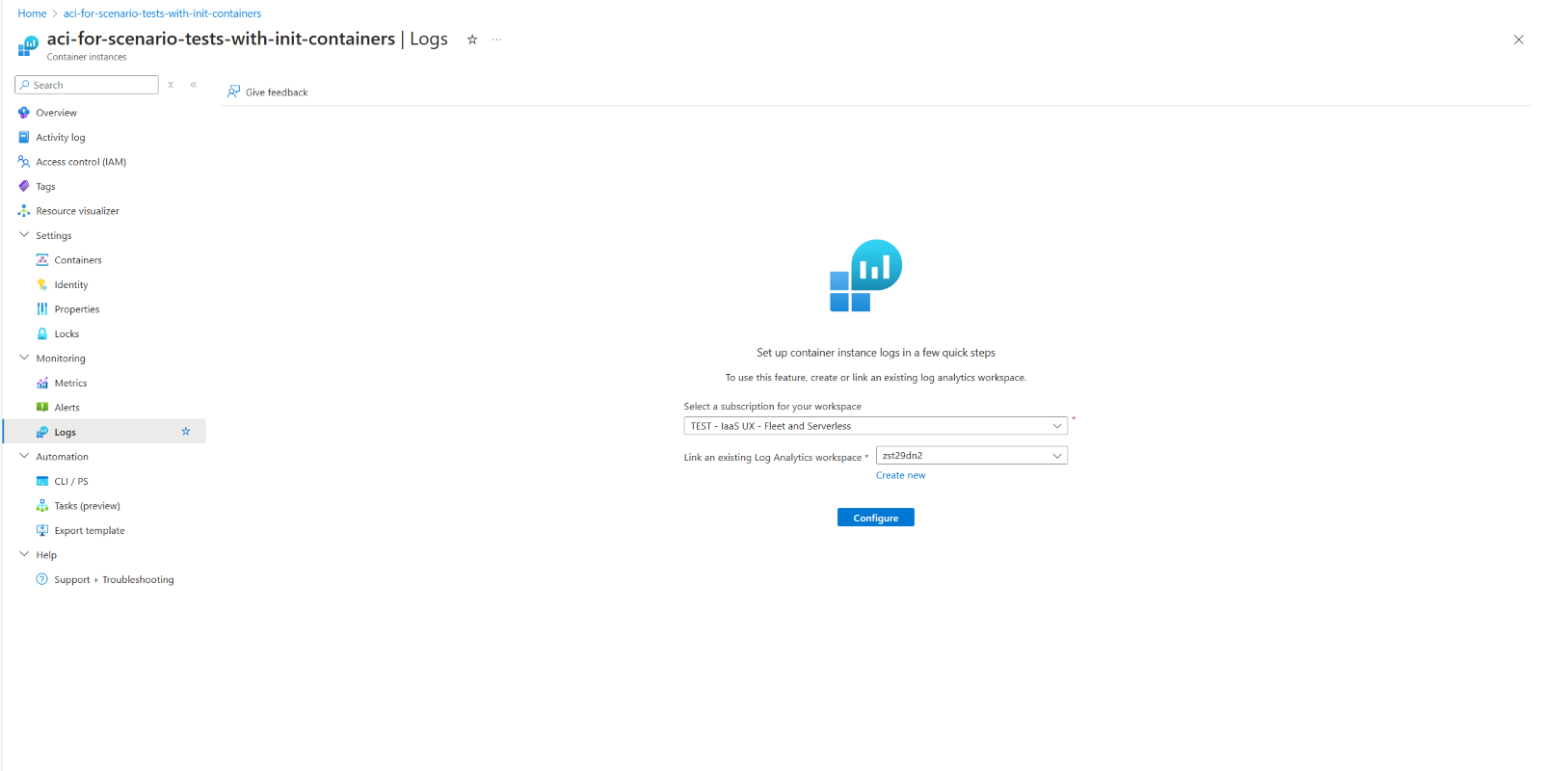Click the Tasks (preview) icon
1542x771 pixels.
pos(42,506)
